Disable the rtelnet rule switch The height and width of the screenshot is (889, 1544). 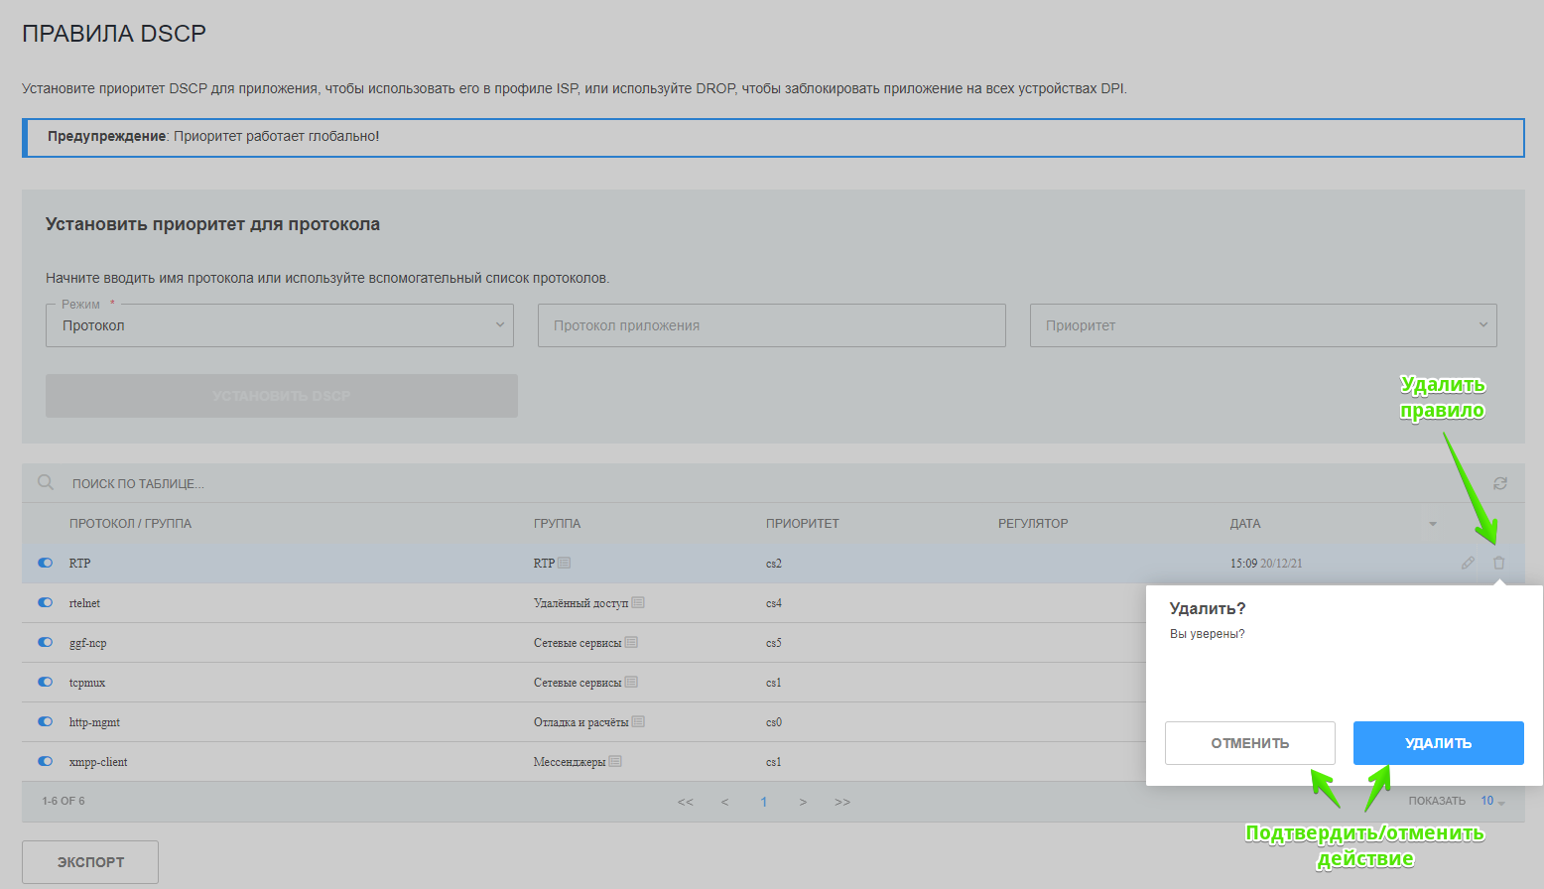(x=46, y=602)
